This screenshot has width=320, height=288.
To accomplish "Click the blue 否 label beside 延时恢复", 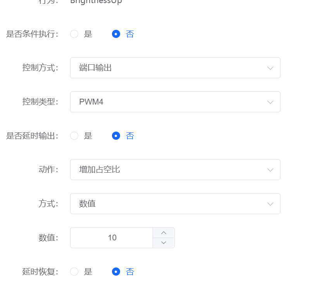I will point(130,272).
